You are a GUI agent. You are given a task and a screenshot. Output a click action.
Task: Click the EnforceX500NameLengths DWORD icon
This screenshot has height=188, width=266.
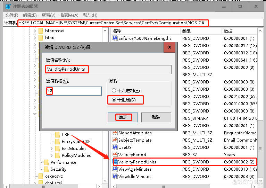click(x=115, y=38)
